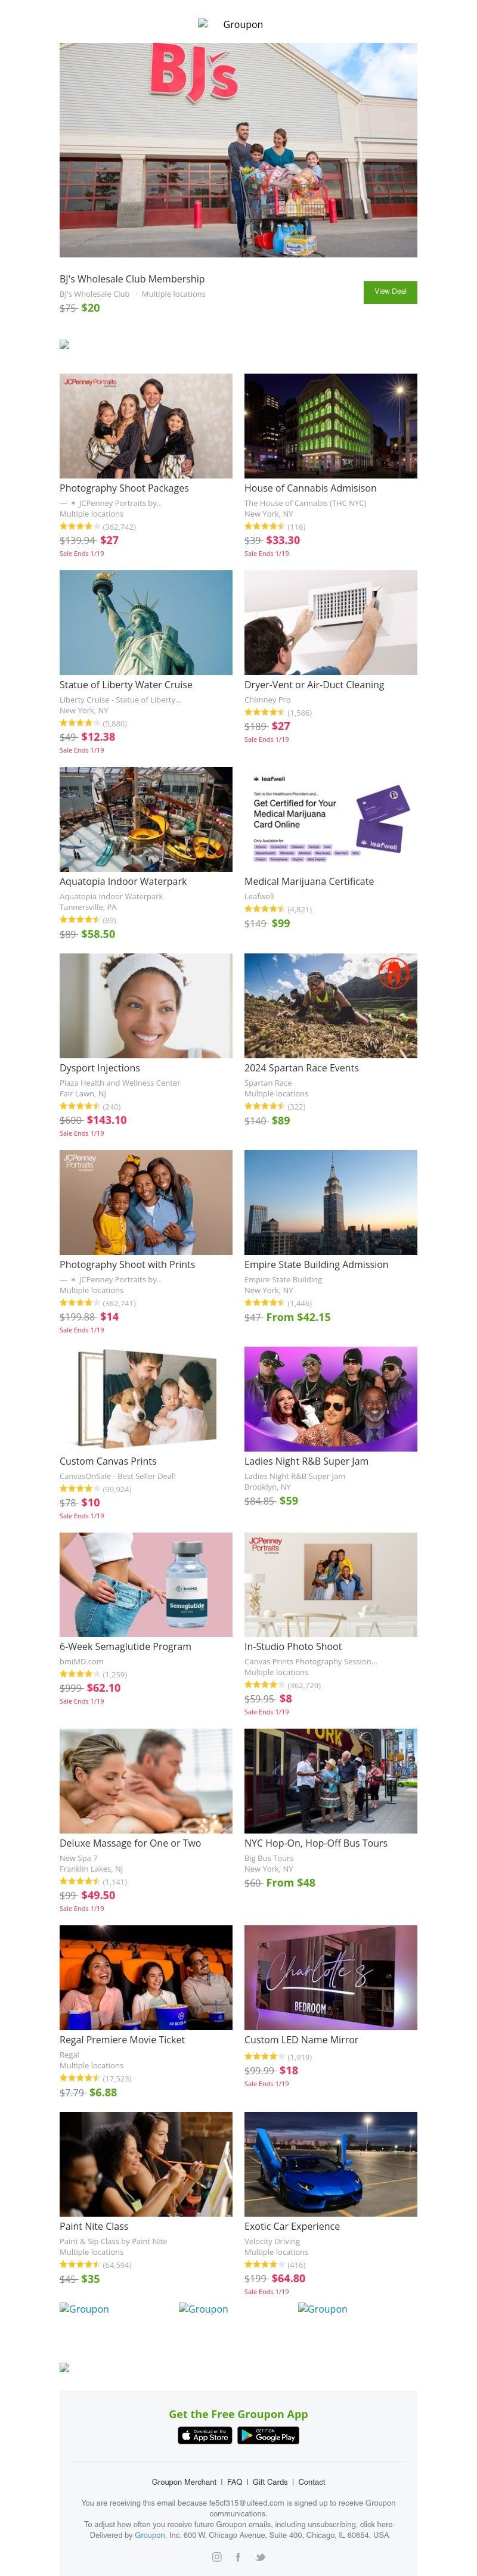Select the Medical Marijuana Certificate deal title
The height and width of the screenshot is (2576, 477).
click(309, 881)
